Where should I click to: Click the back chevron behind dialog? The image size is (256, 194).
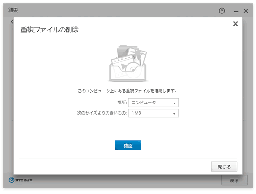[x=12, y=22]
